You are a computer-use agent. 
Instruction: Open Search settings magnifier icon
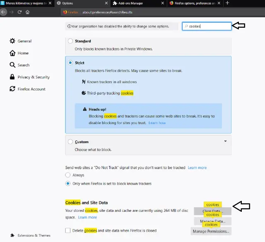(12, 65)
